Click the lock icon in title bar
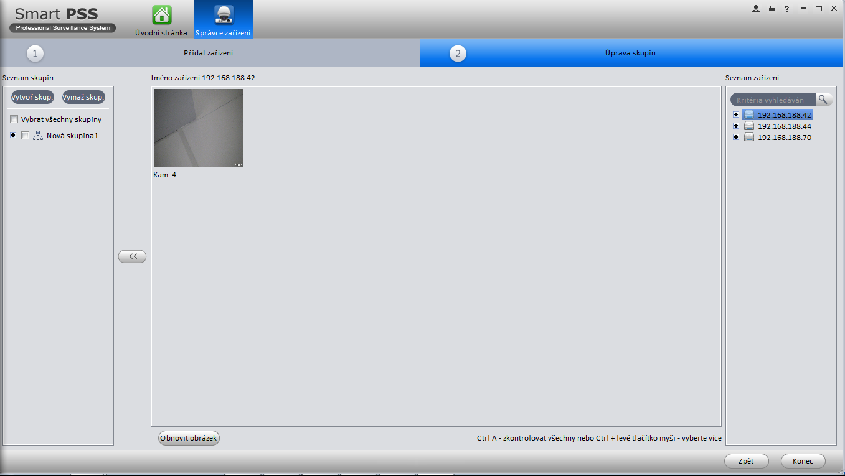Screen dimensions: 845x476 772,9
